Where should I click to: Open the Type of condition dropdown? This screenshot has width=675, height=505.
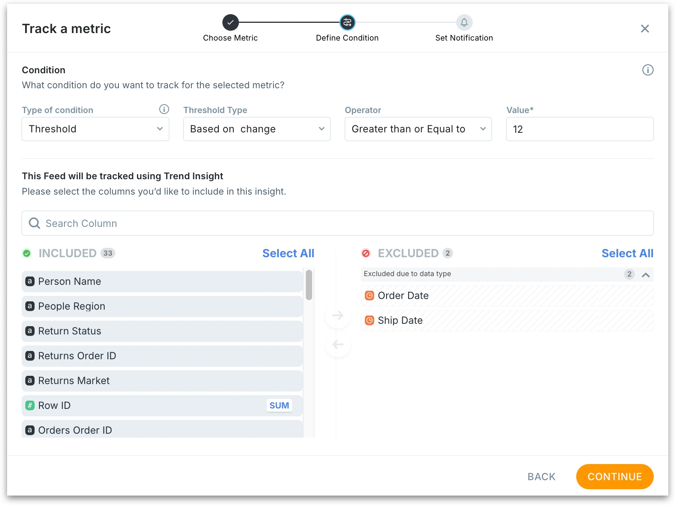(x=95, y=129)
